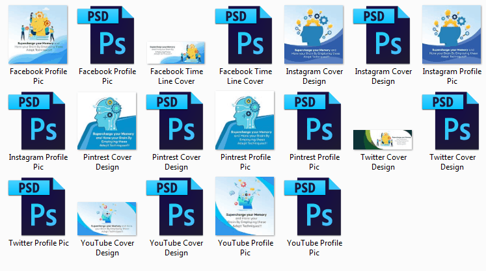Click 'Instagram Cover Design' name under the image thumbnail

[x=314, y=76]
